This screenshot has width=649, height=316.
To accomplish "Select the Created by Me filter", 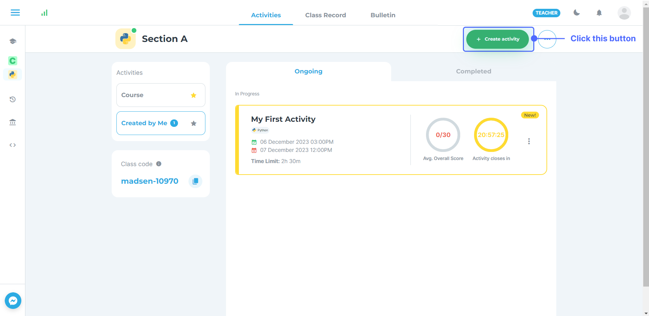I will pos(144,123).
